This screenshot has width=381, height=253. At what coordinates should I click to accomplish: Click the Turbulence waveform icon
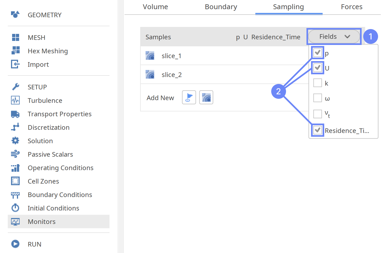[x=15, y=100]
